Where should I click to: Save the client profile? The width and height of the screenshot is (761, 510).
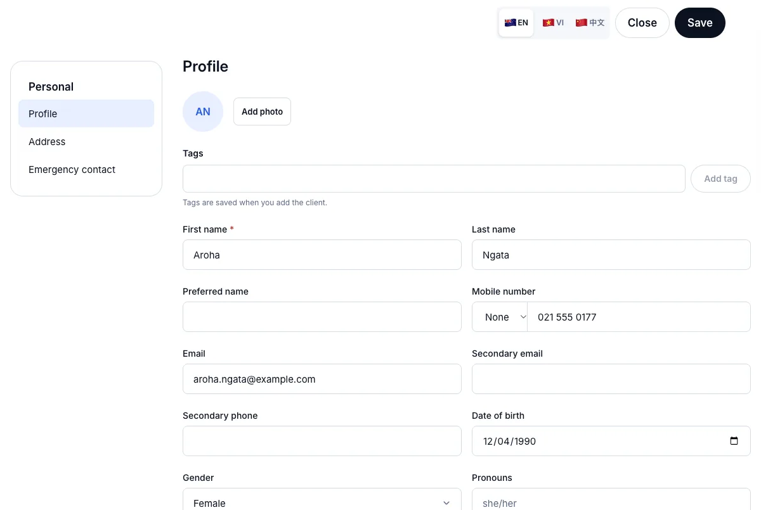click(700, 23)
